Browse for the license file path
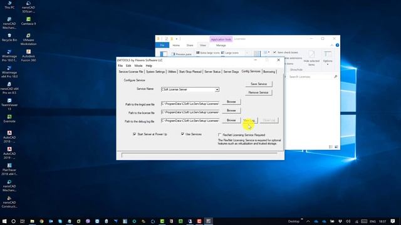Screen dimensions: 401x225 pyautogui.click(x=231, y=111)
